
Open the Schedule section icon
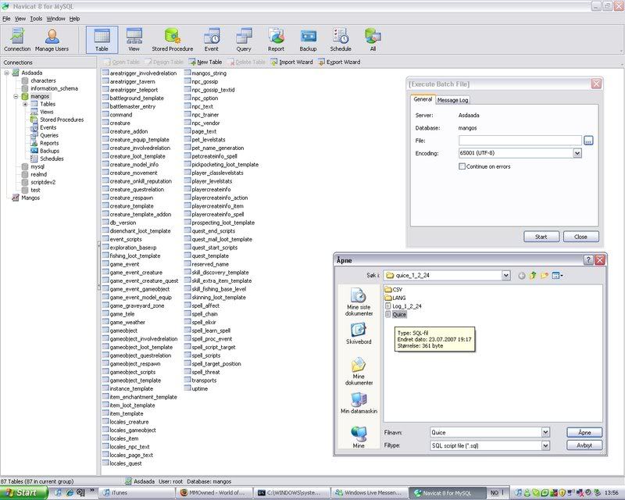341,40
